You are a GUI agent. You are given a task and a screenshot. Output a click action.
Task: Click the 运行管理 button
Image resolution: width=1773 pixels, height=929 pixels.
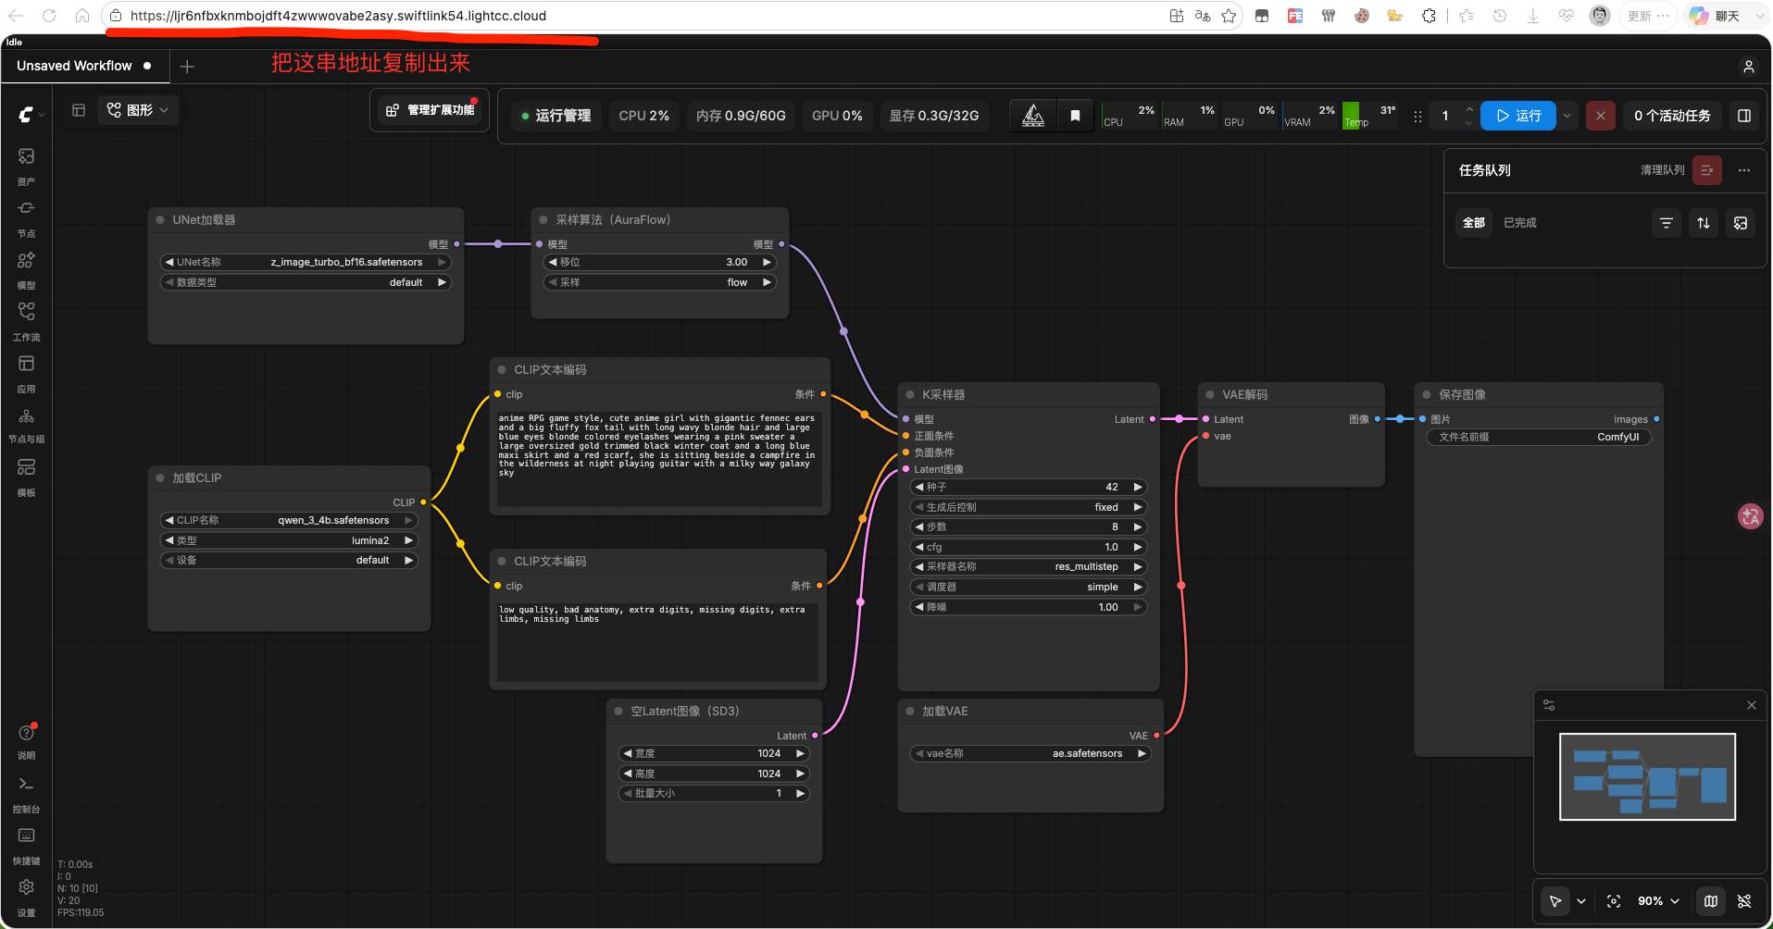click(556, 116)
